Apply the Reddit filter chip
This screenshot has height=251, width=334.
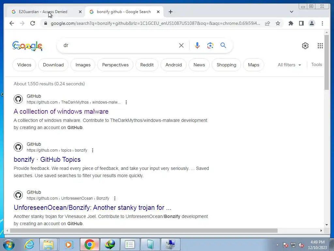point(147,65)
